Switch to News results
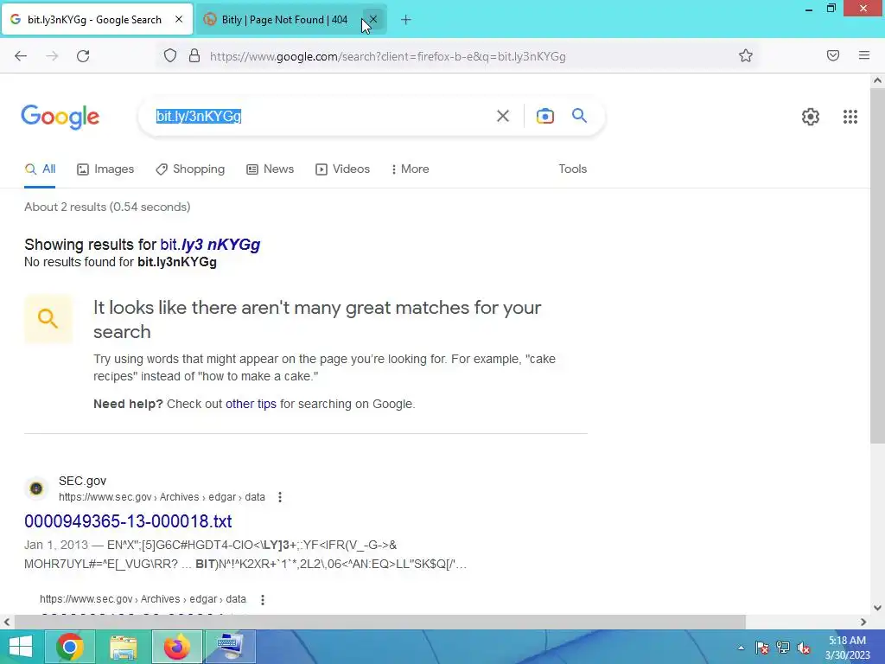 (271, 169)
